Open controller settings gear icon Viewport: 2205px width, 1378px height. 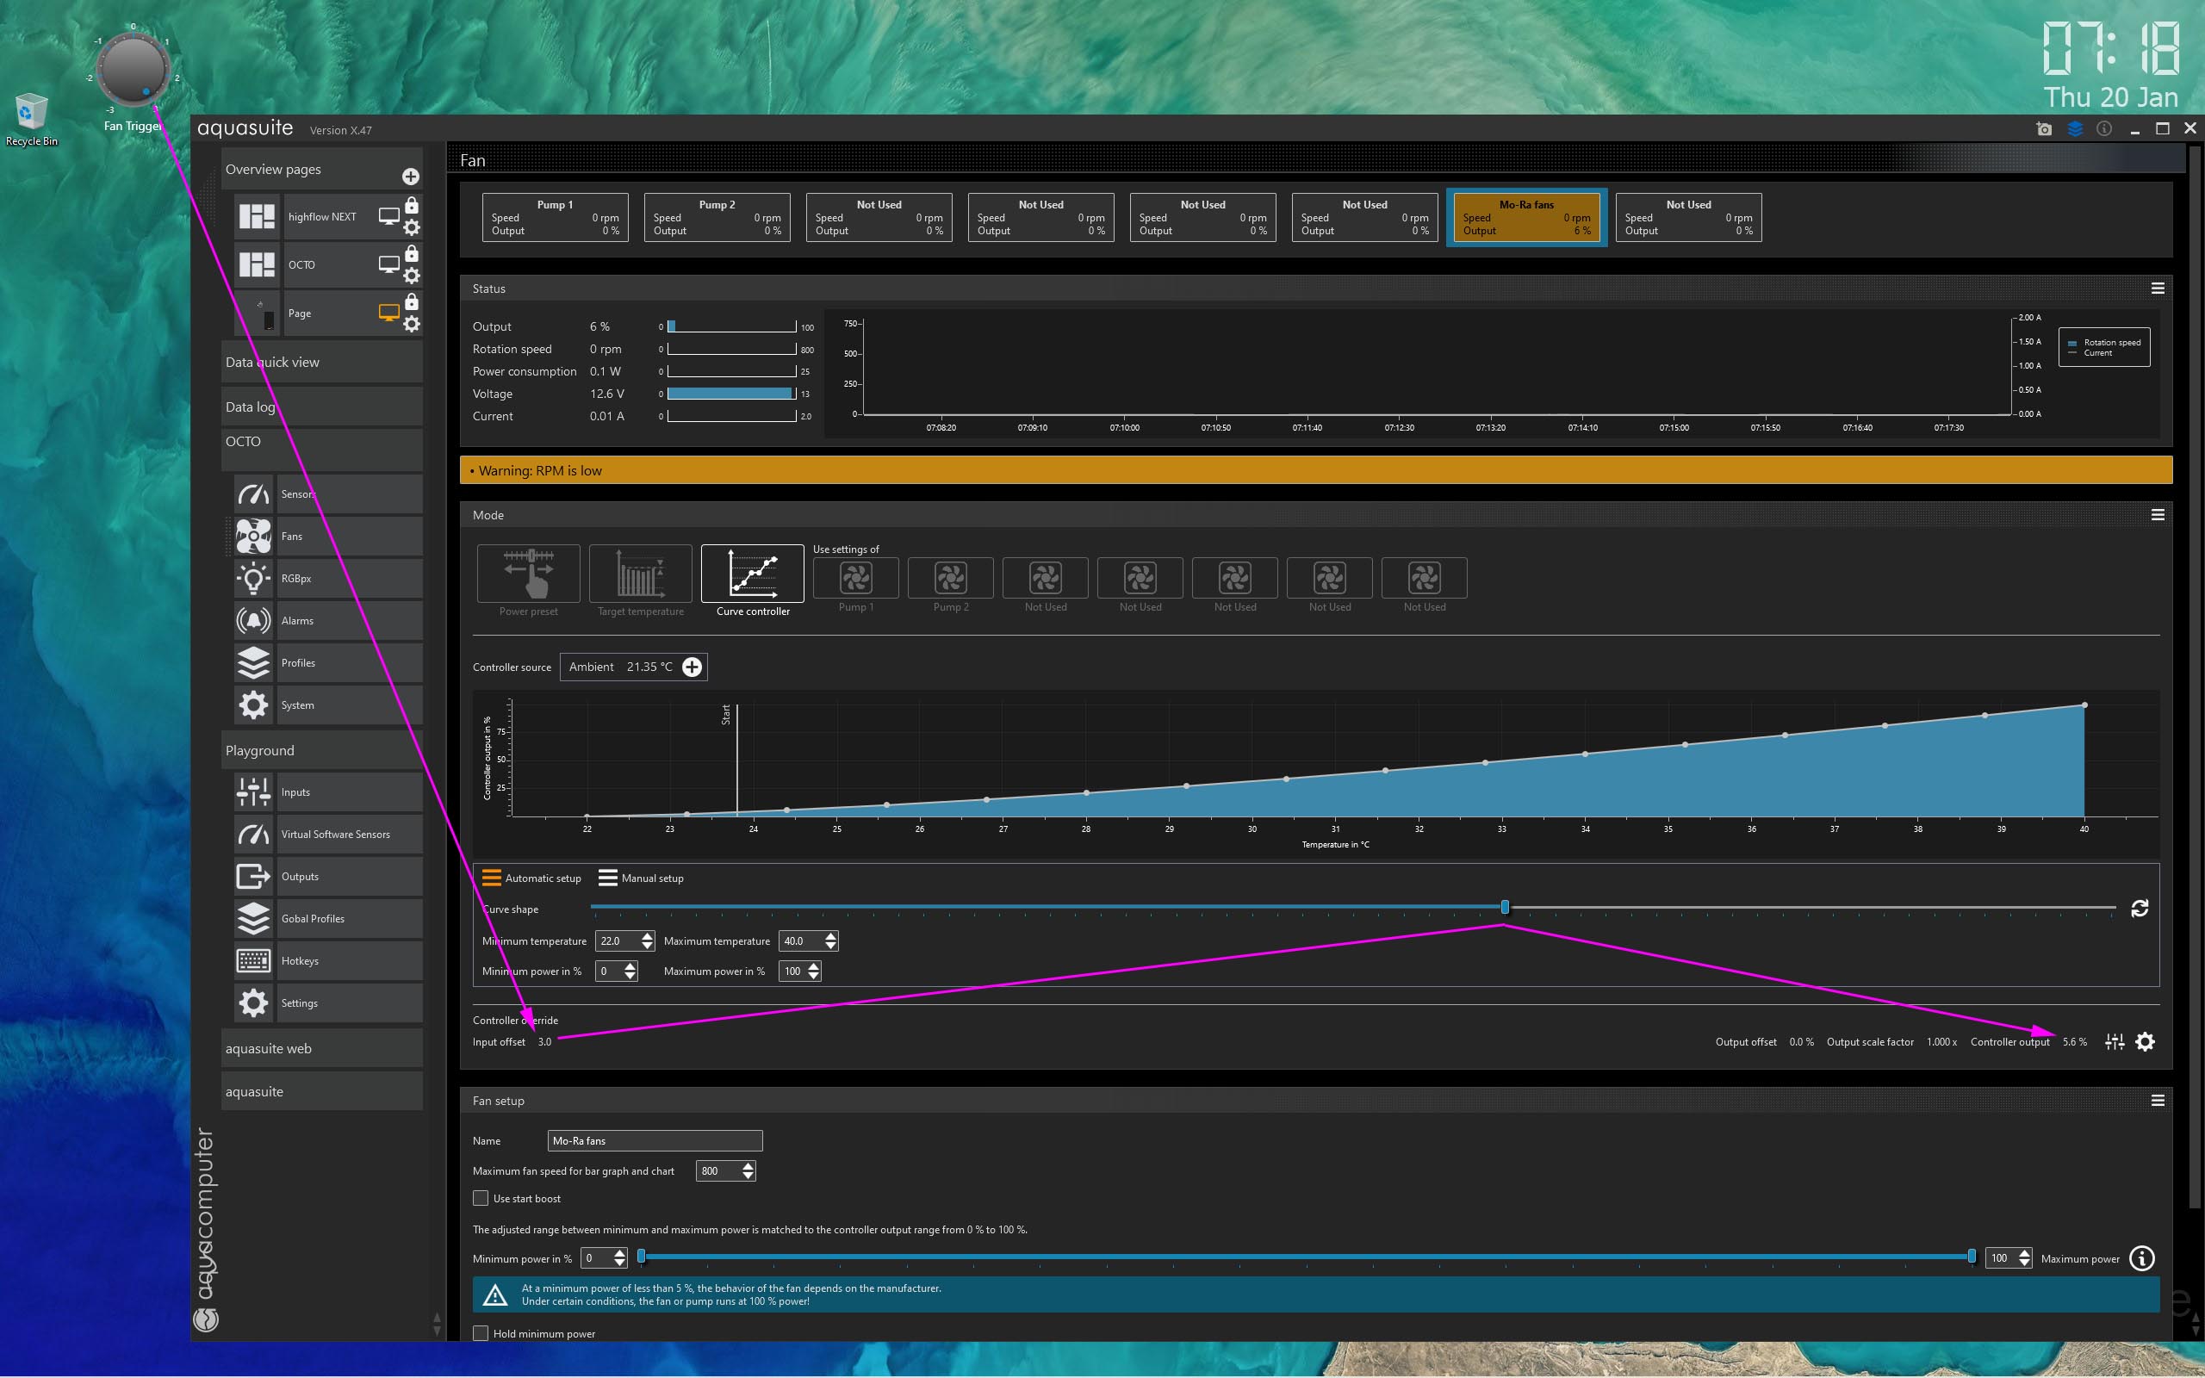pyautogui.click(x=2145, y=1042)
